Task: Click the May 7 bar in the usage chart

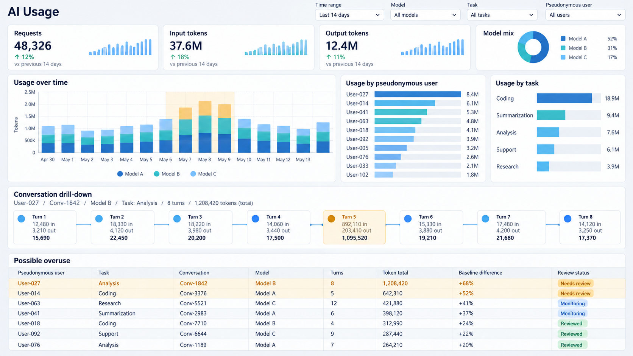Action: 185,130
